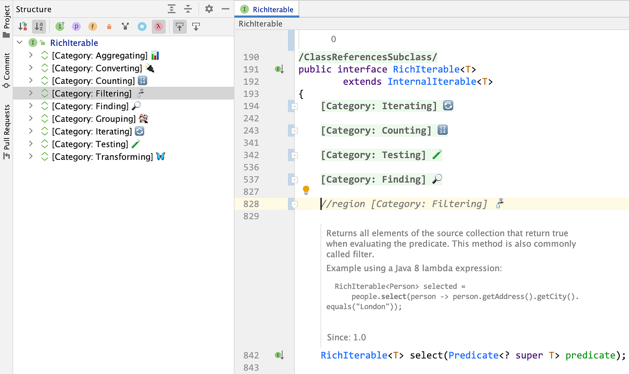Screen dimensions: 629x374
Task: Expand all nodes in Structure view
Action: point(171,9)
